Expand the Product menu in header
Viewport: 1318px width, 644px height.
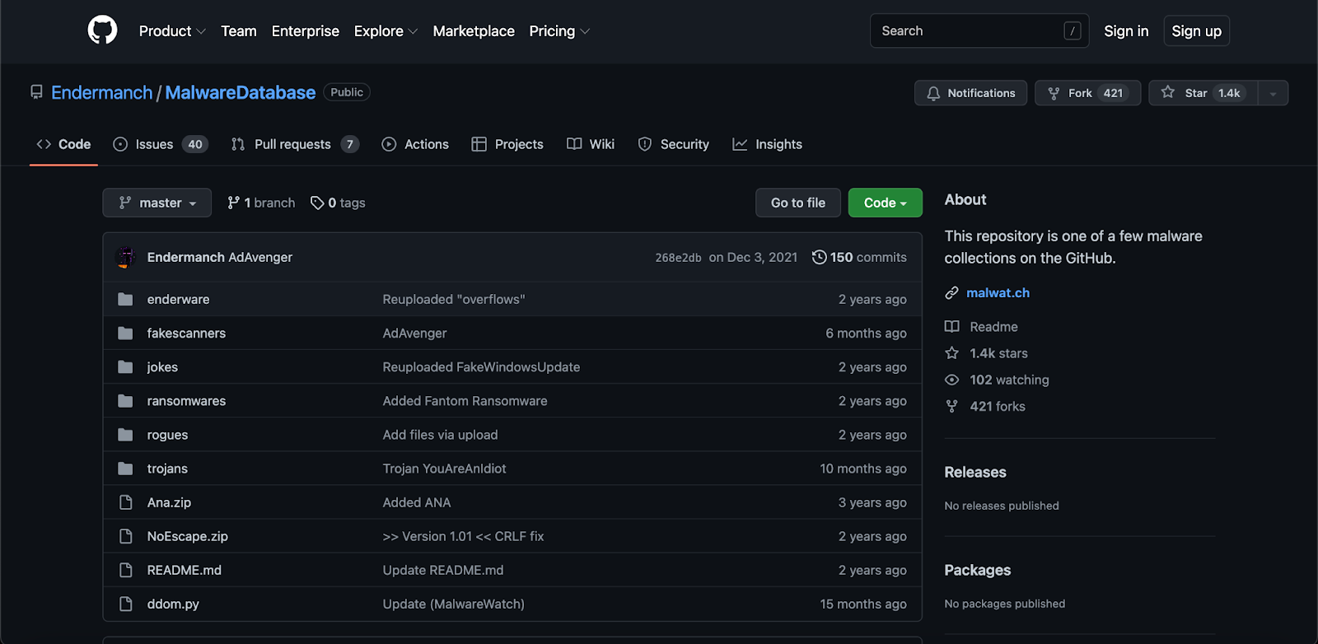(x=171, y=31)
